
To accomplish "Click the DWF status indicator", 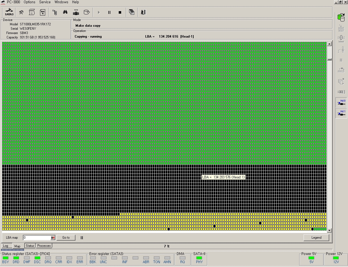I will click(27, 258).
